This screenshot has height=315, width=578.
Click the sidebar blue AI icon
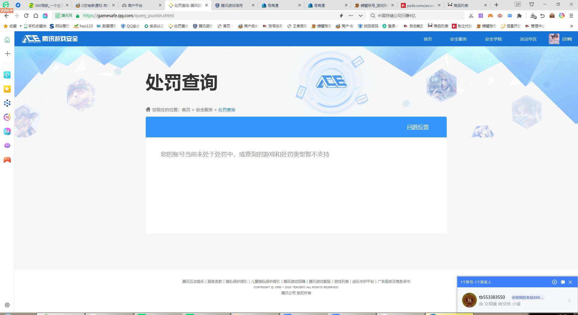pos(7,131)
